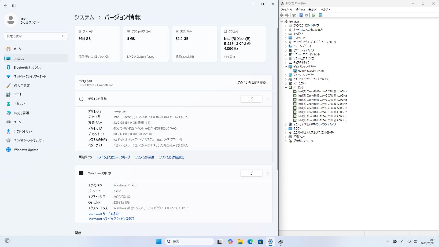Open ドメインまたはワークグループ link

point(113,157)
